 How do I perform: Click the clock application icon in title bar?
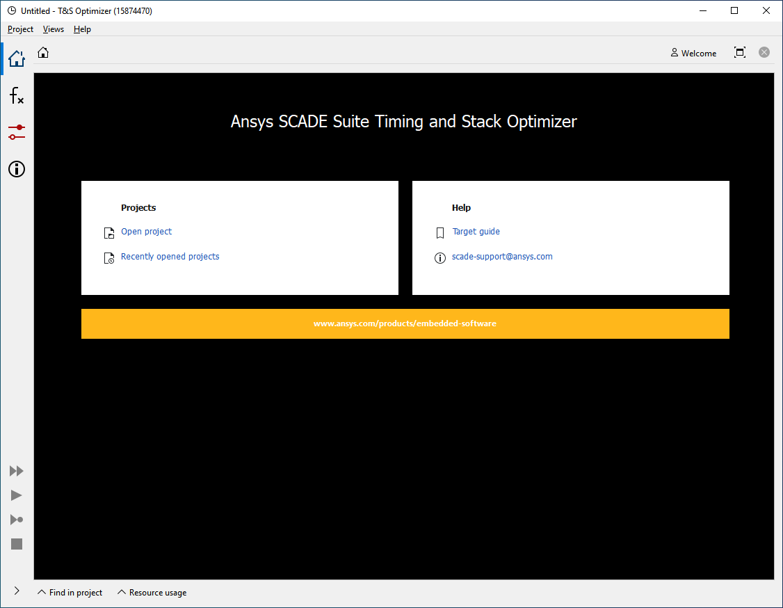[x=12, y=10]
